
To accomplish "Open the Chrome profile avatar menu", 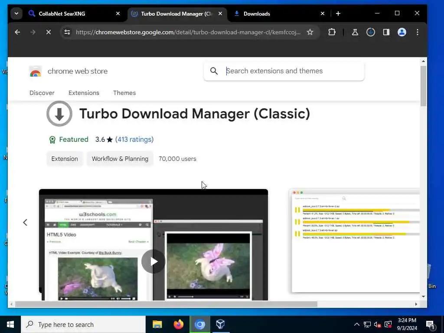I will point(402,32).
